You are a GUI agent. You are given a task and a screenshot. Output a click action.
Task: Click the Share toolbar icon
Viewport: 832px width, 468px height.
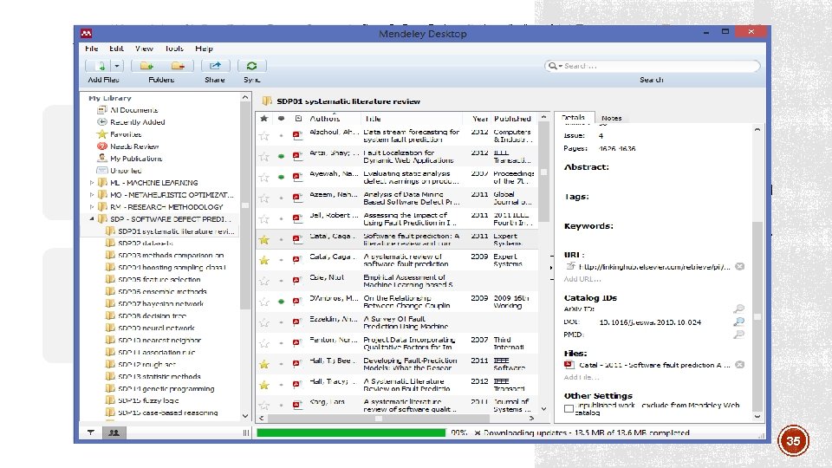tap(216, 66)
